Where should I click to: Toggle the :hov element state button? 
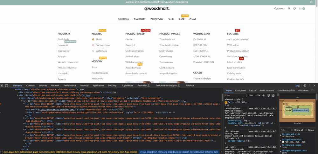251,95
